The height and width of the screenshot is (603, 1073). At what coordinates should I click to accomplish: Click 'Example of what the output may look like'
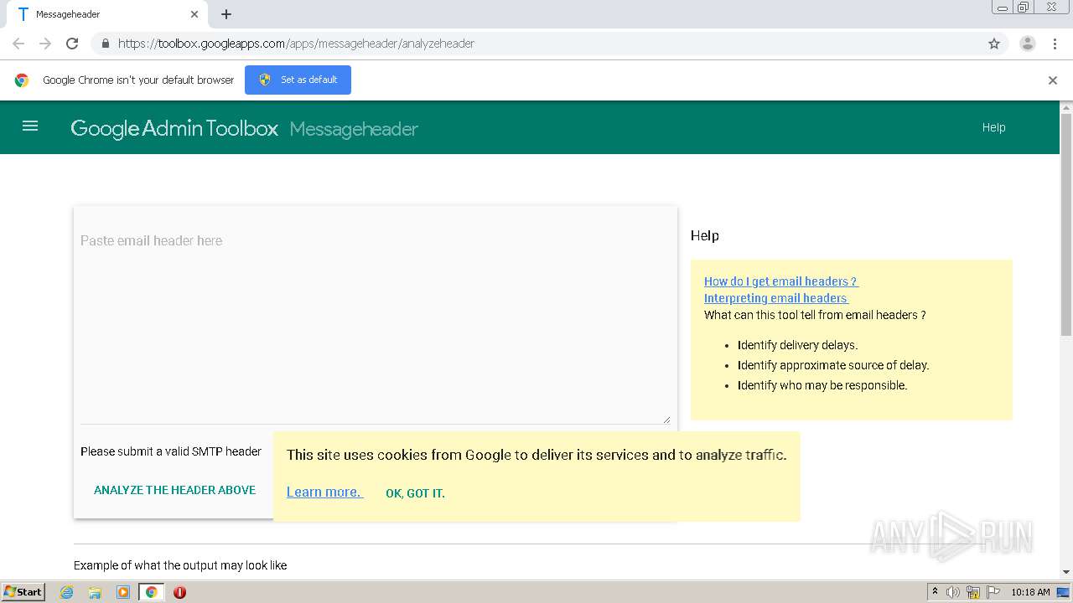[x=180, y=565]
